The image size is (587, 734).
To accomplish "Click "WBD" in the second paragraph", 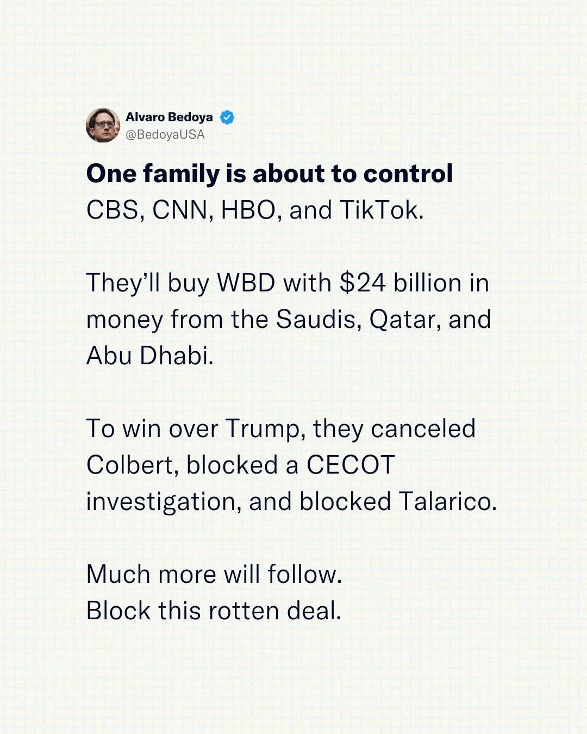I will pos(246,283).
